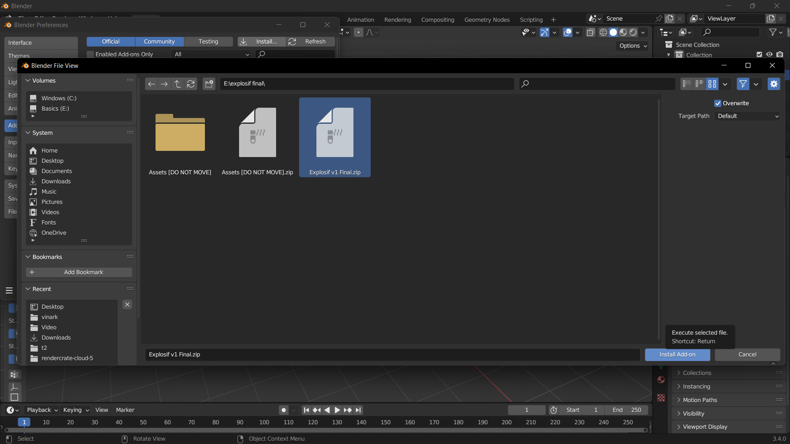Enable the Enabled Add-ons Only checkbox
The image size is (790, 444).
click(x=89, y=54)
